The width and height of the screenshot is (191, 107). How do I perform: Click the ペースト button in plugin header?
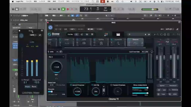click(81, 29)
